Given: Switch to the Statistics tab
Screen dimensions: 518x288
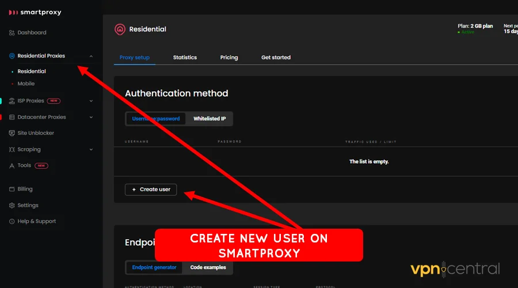Looking at the screenshot, I should tap(185, 58).
